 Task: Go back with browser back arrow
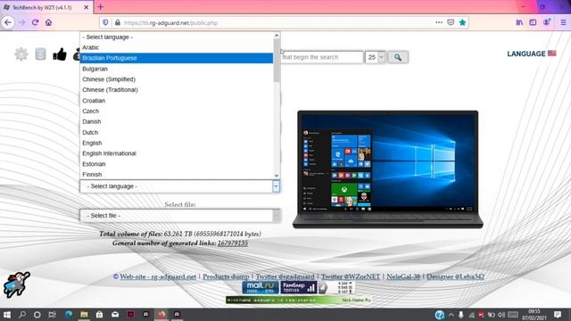(8, 22)
